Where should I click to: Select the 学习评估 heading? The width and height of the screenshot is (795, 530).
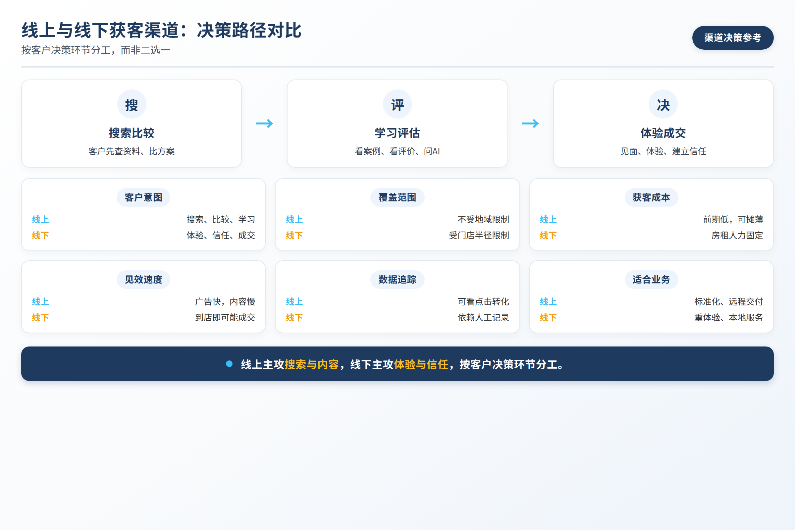(397, 133)
